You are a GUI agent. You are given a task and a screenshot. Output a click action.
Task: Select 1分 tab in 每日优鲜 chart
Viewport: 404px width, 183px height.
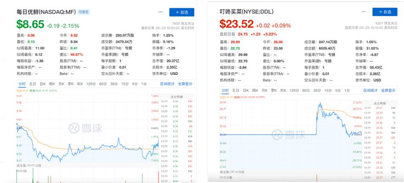[x=144, y=84]
